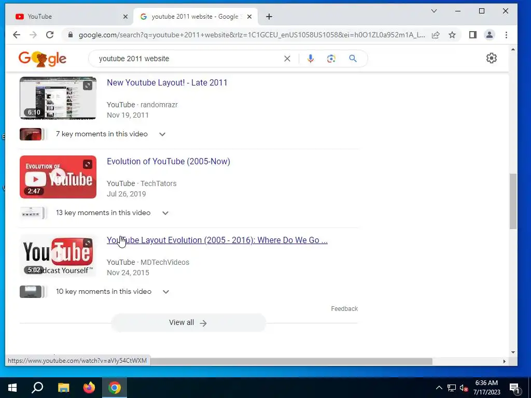Open Google quick settings gear

coord(492,58)
